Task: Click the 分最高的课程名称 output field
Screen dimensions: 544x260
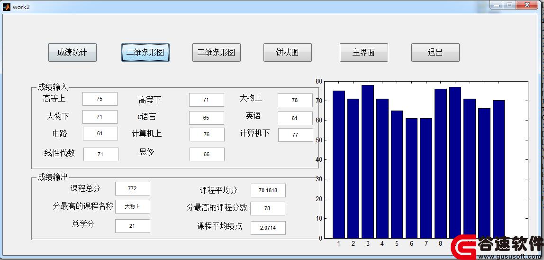Action: coord(133,206)
